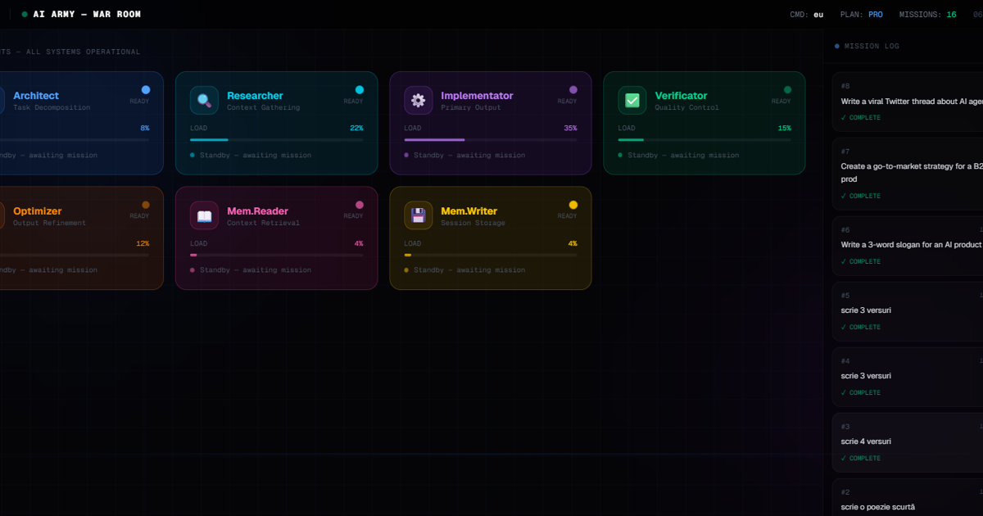Click the Mem.Writer 'Session Storage' subtitle
Image resolution: width=983 pixels, height=516 pixels.
(473, 223)
